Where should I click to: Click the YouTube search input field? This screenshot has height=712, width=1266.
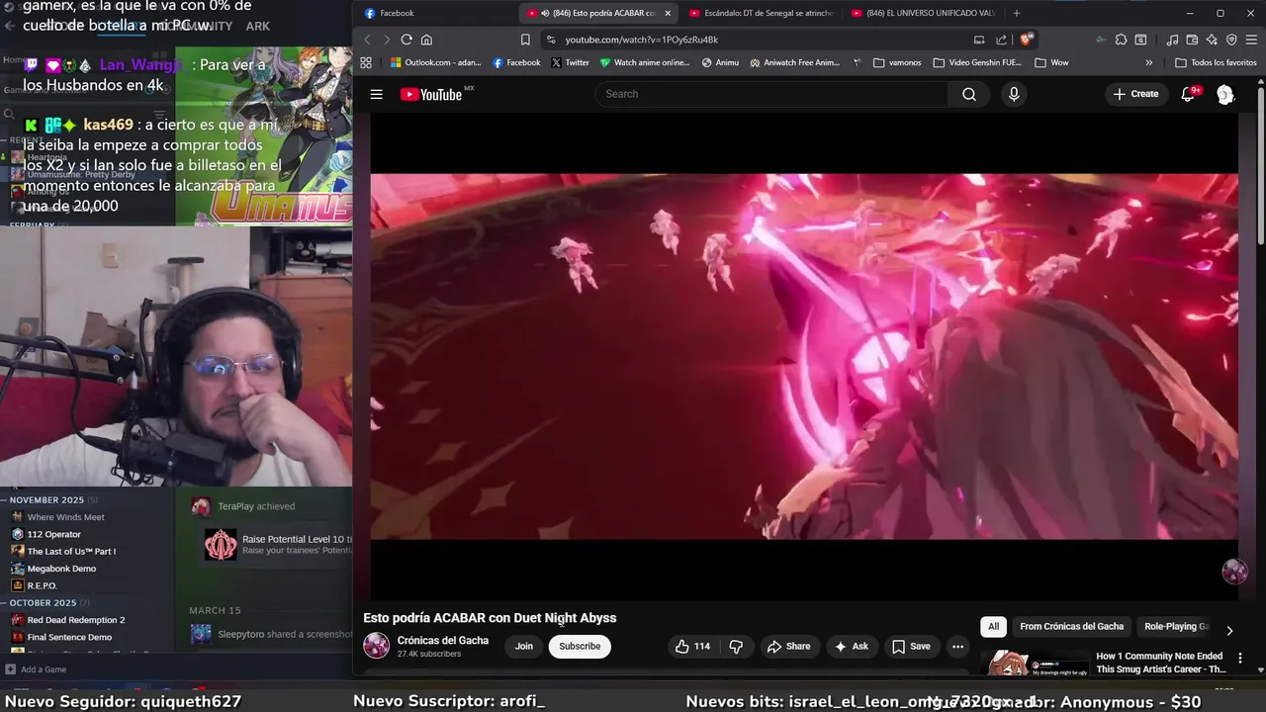tap(771, 94)
